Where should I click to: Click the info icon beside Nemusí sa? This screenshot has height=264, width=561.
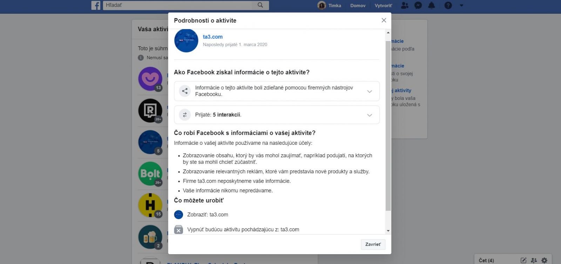141,57
